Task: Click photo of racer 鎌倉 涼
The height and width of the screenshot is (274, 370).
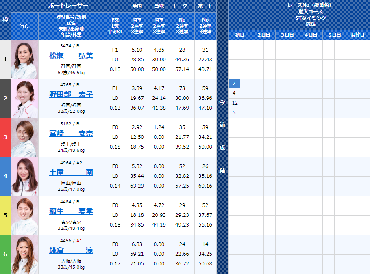Action: [x=24, y=254]
